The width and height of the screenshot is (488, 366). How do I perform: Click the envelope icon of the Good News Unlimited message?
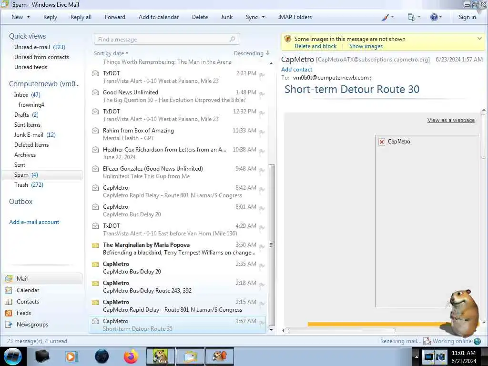(95, 92)
